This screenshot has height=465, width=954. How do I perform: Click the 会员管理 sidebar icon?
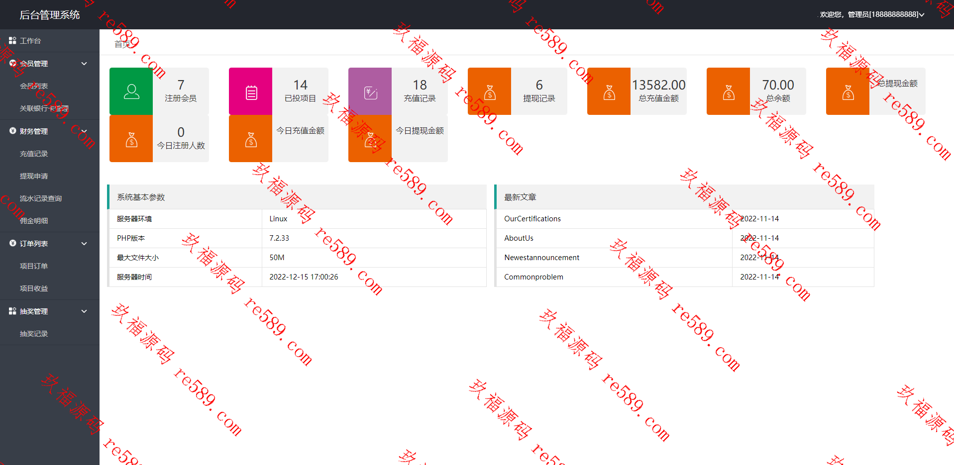pyautogui.click(x=12, y=63)
